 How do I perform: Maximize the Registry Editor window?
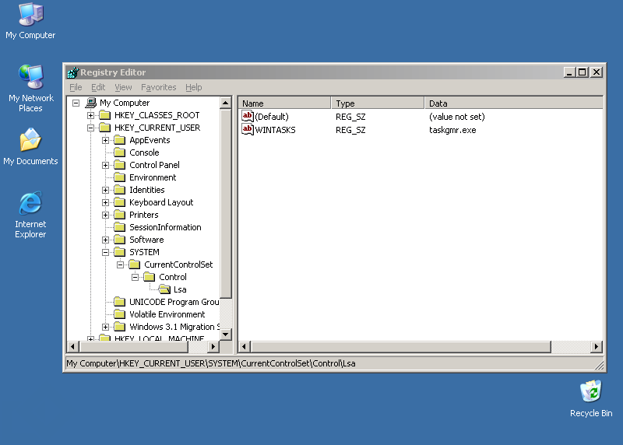(582, 72)
